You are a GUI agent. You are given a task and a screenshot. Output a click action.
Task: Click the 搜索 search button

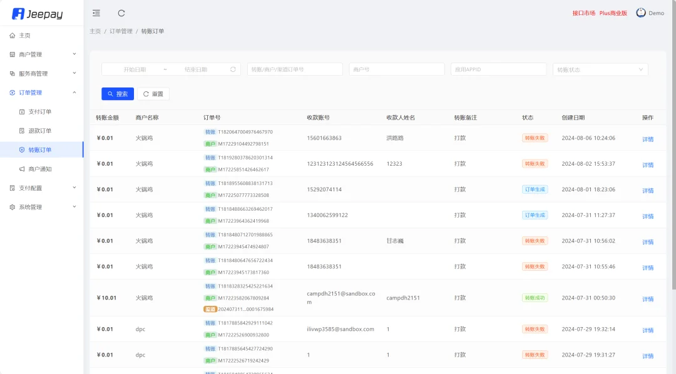(117, 94)
